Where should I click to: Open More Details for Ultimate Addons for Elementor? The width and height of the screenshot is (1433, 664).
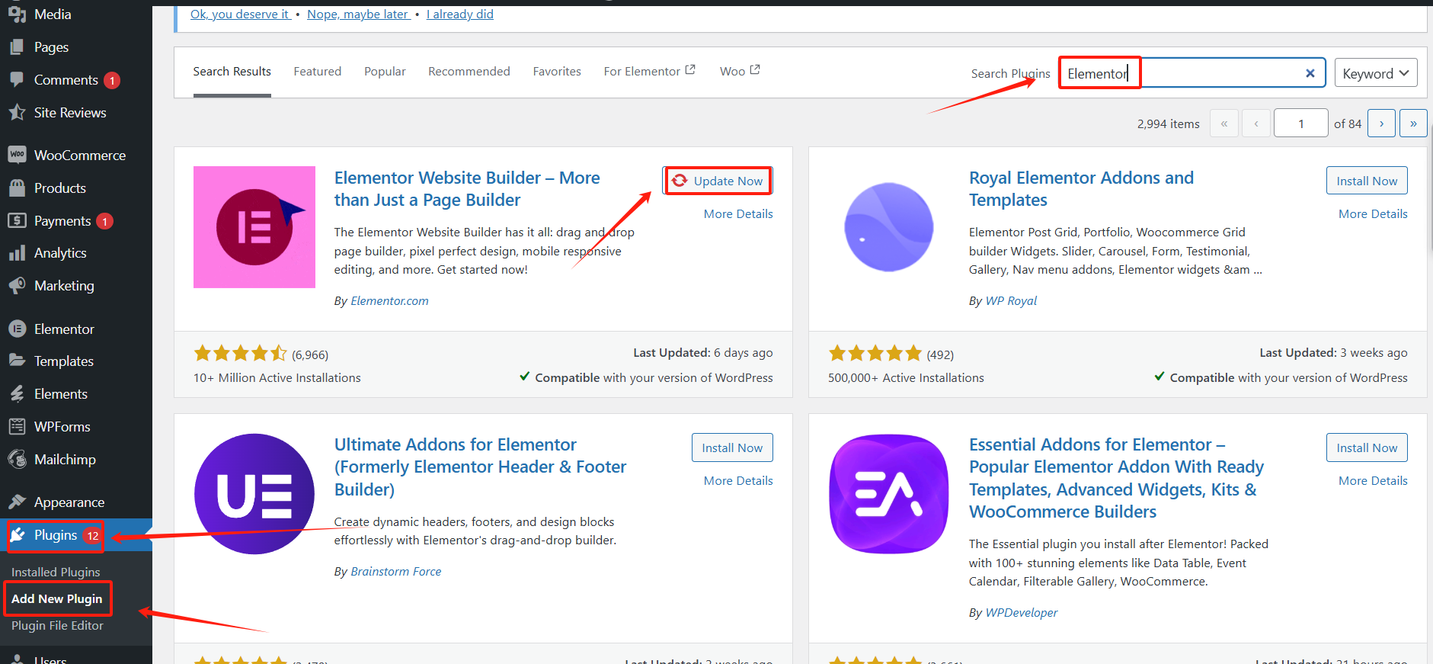click(738, 481)
